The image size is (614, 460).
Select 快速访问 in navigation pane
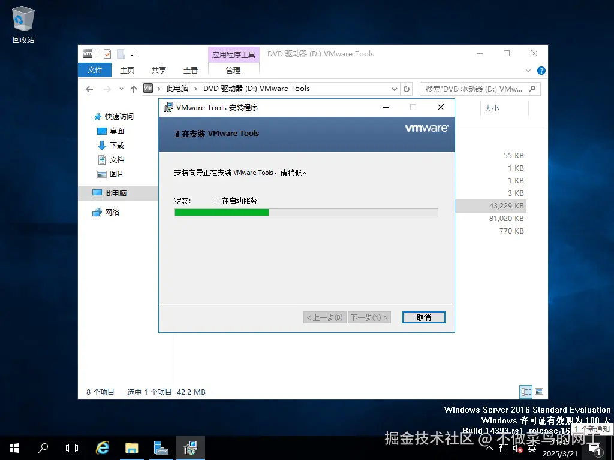pos(114,117)
